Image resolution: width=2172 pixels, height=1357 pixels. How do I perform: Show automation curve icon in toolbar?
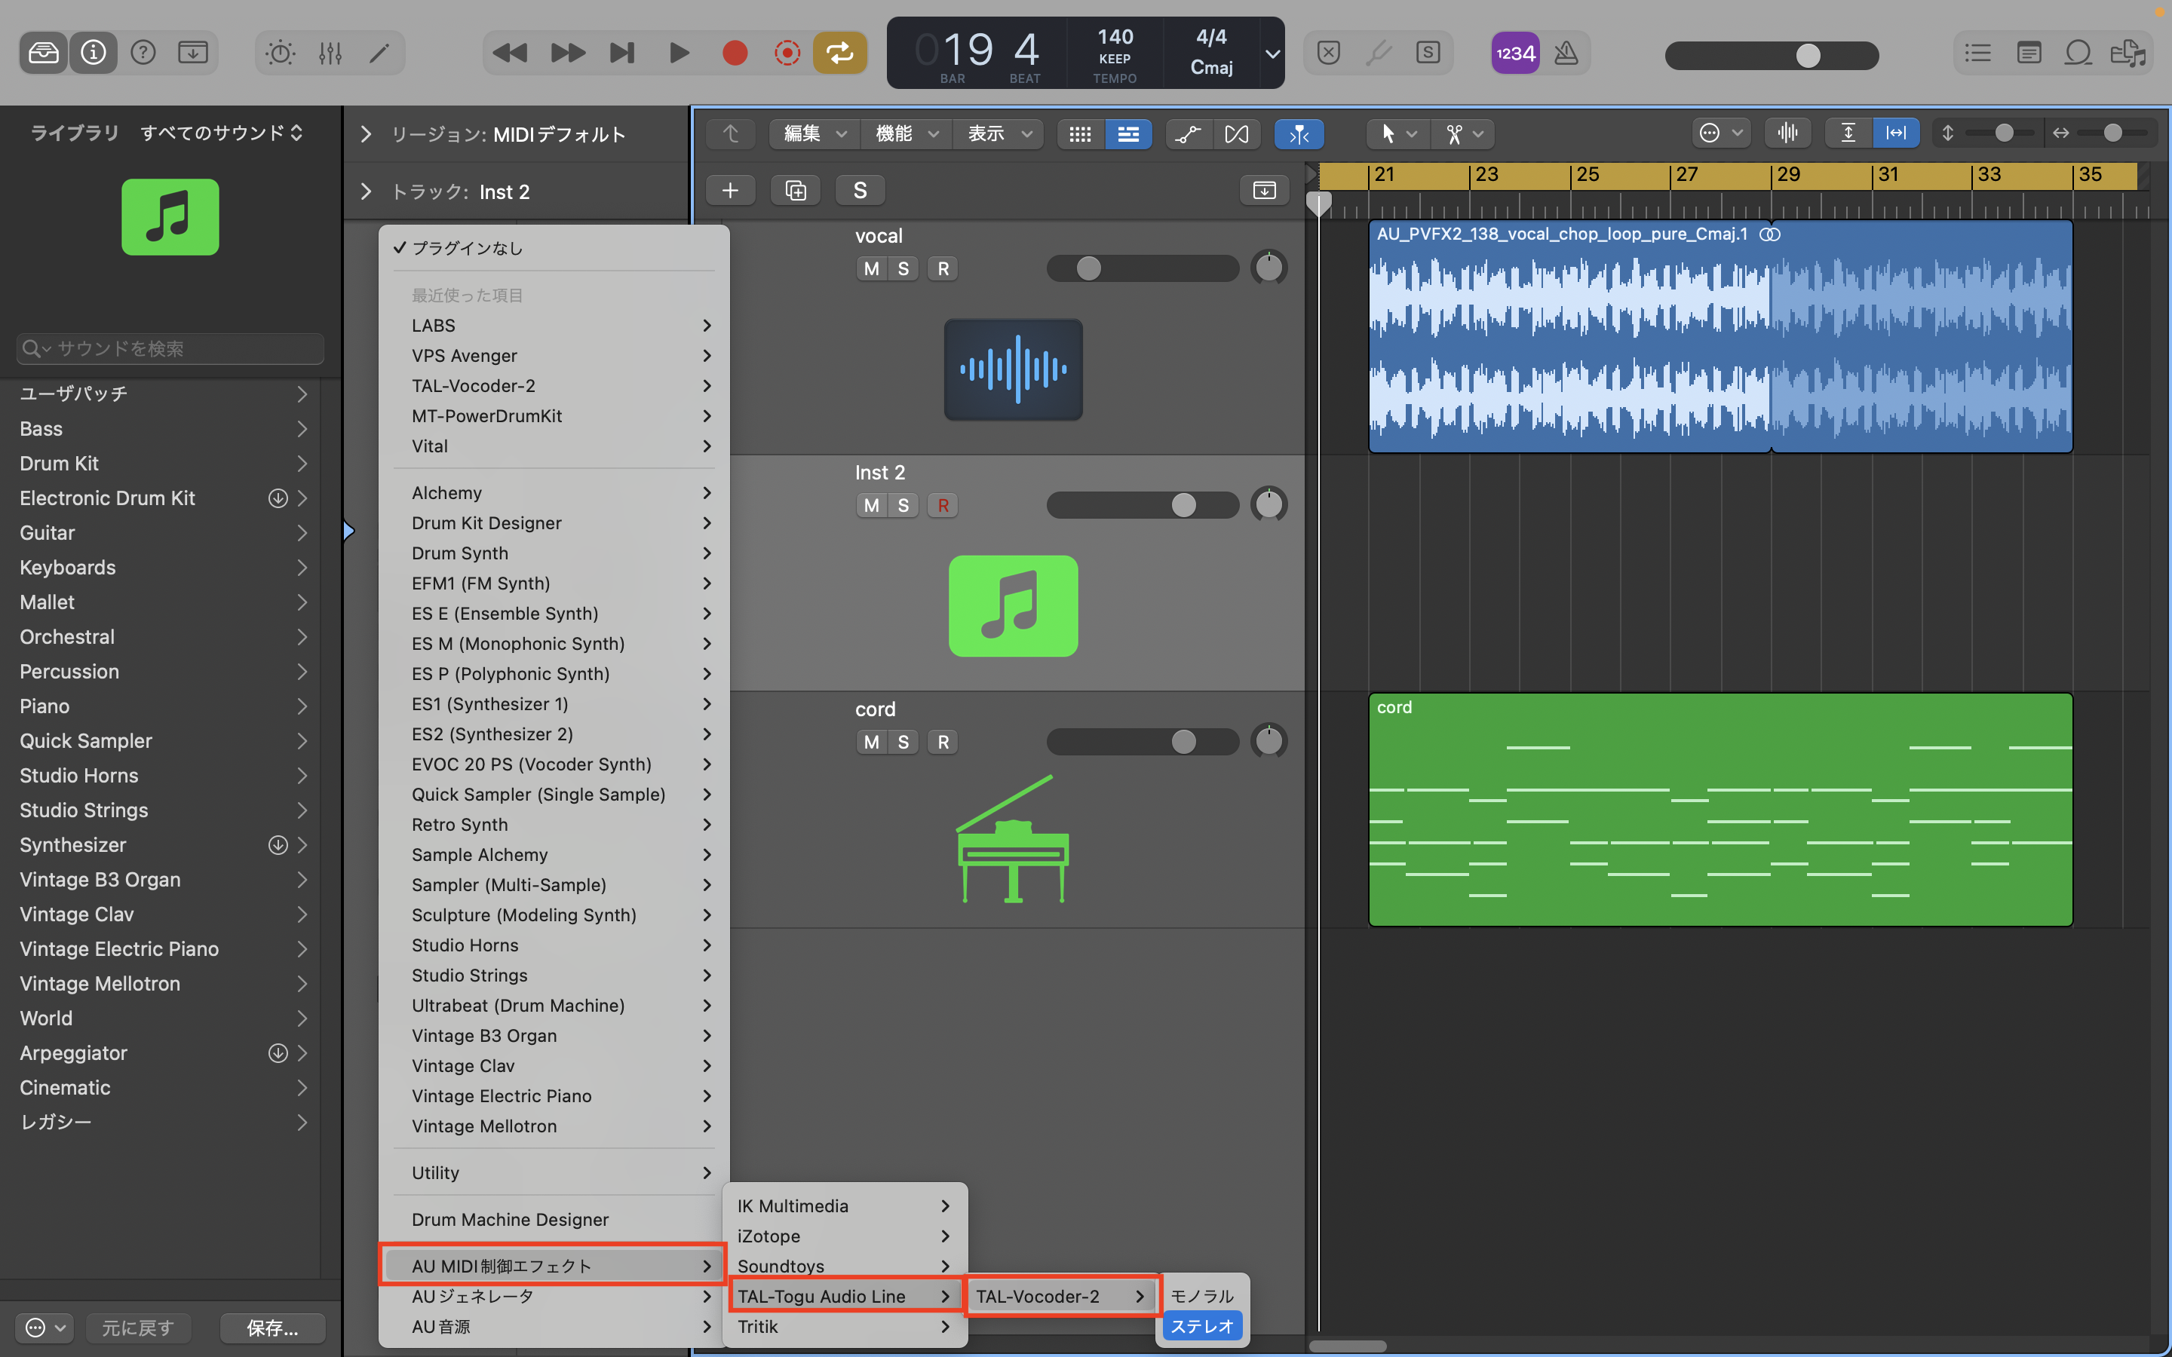1189,133
